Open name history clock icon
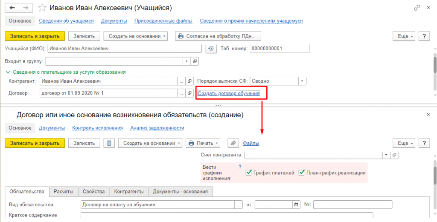The image size is (437, 222). (x=211, y=49)
